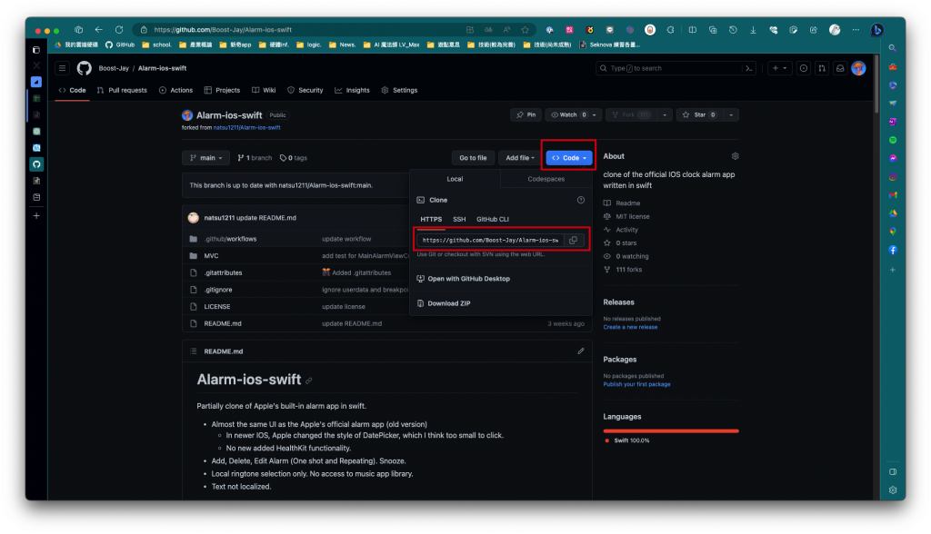The height and width of the screenshot is (534, 931).
Task: Click Create a new release link
Action: pos(630,327)
